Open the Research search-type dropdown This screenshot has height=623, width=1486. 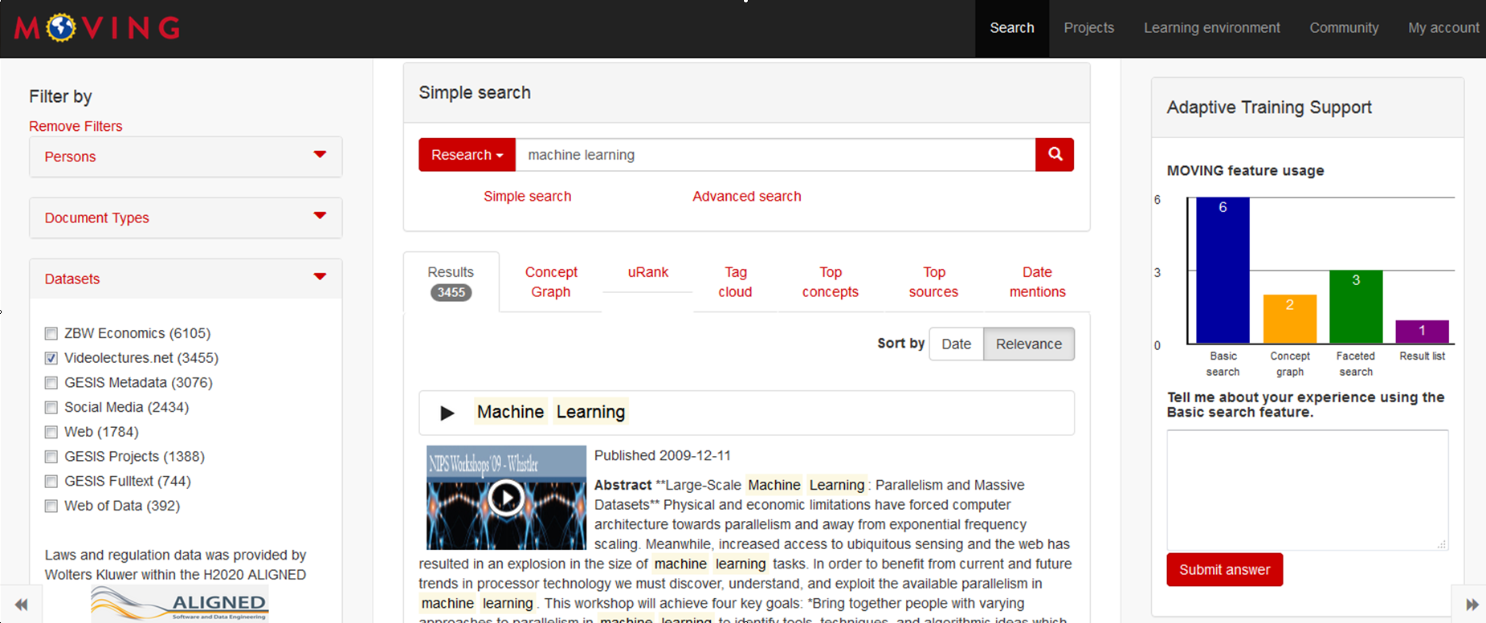coord(467,155)
